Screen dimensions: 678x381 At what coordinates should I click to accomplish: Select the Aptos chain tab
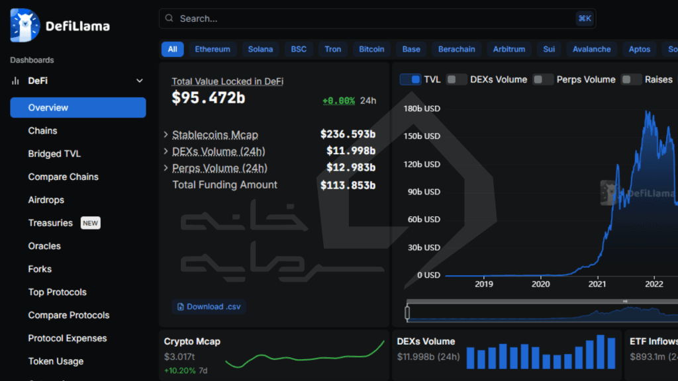(639, 49)
